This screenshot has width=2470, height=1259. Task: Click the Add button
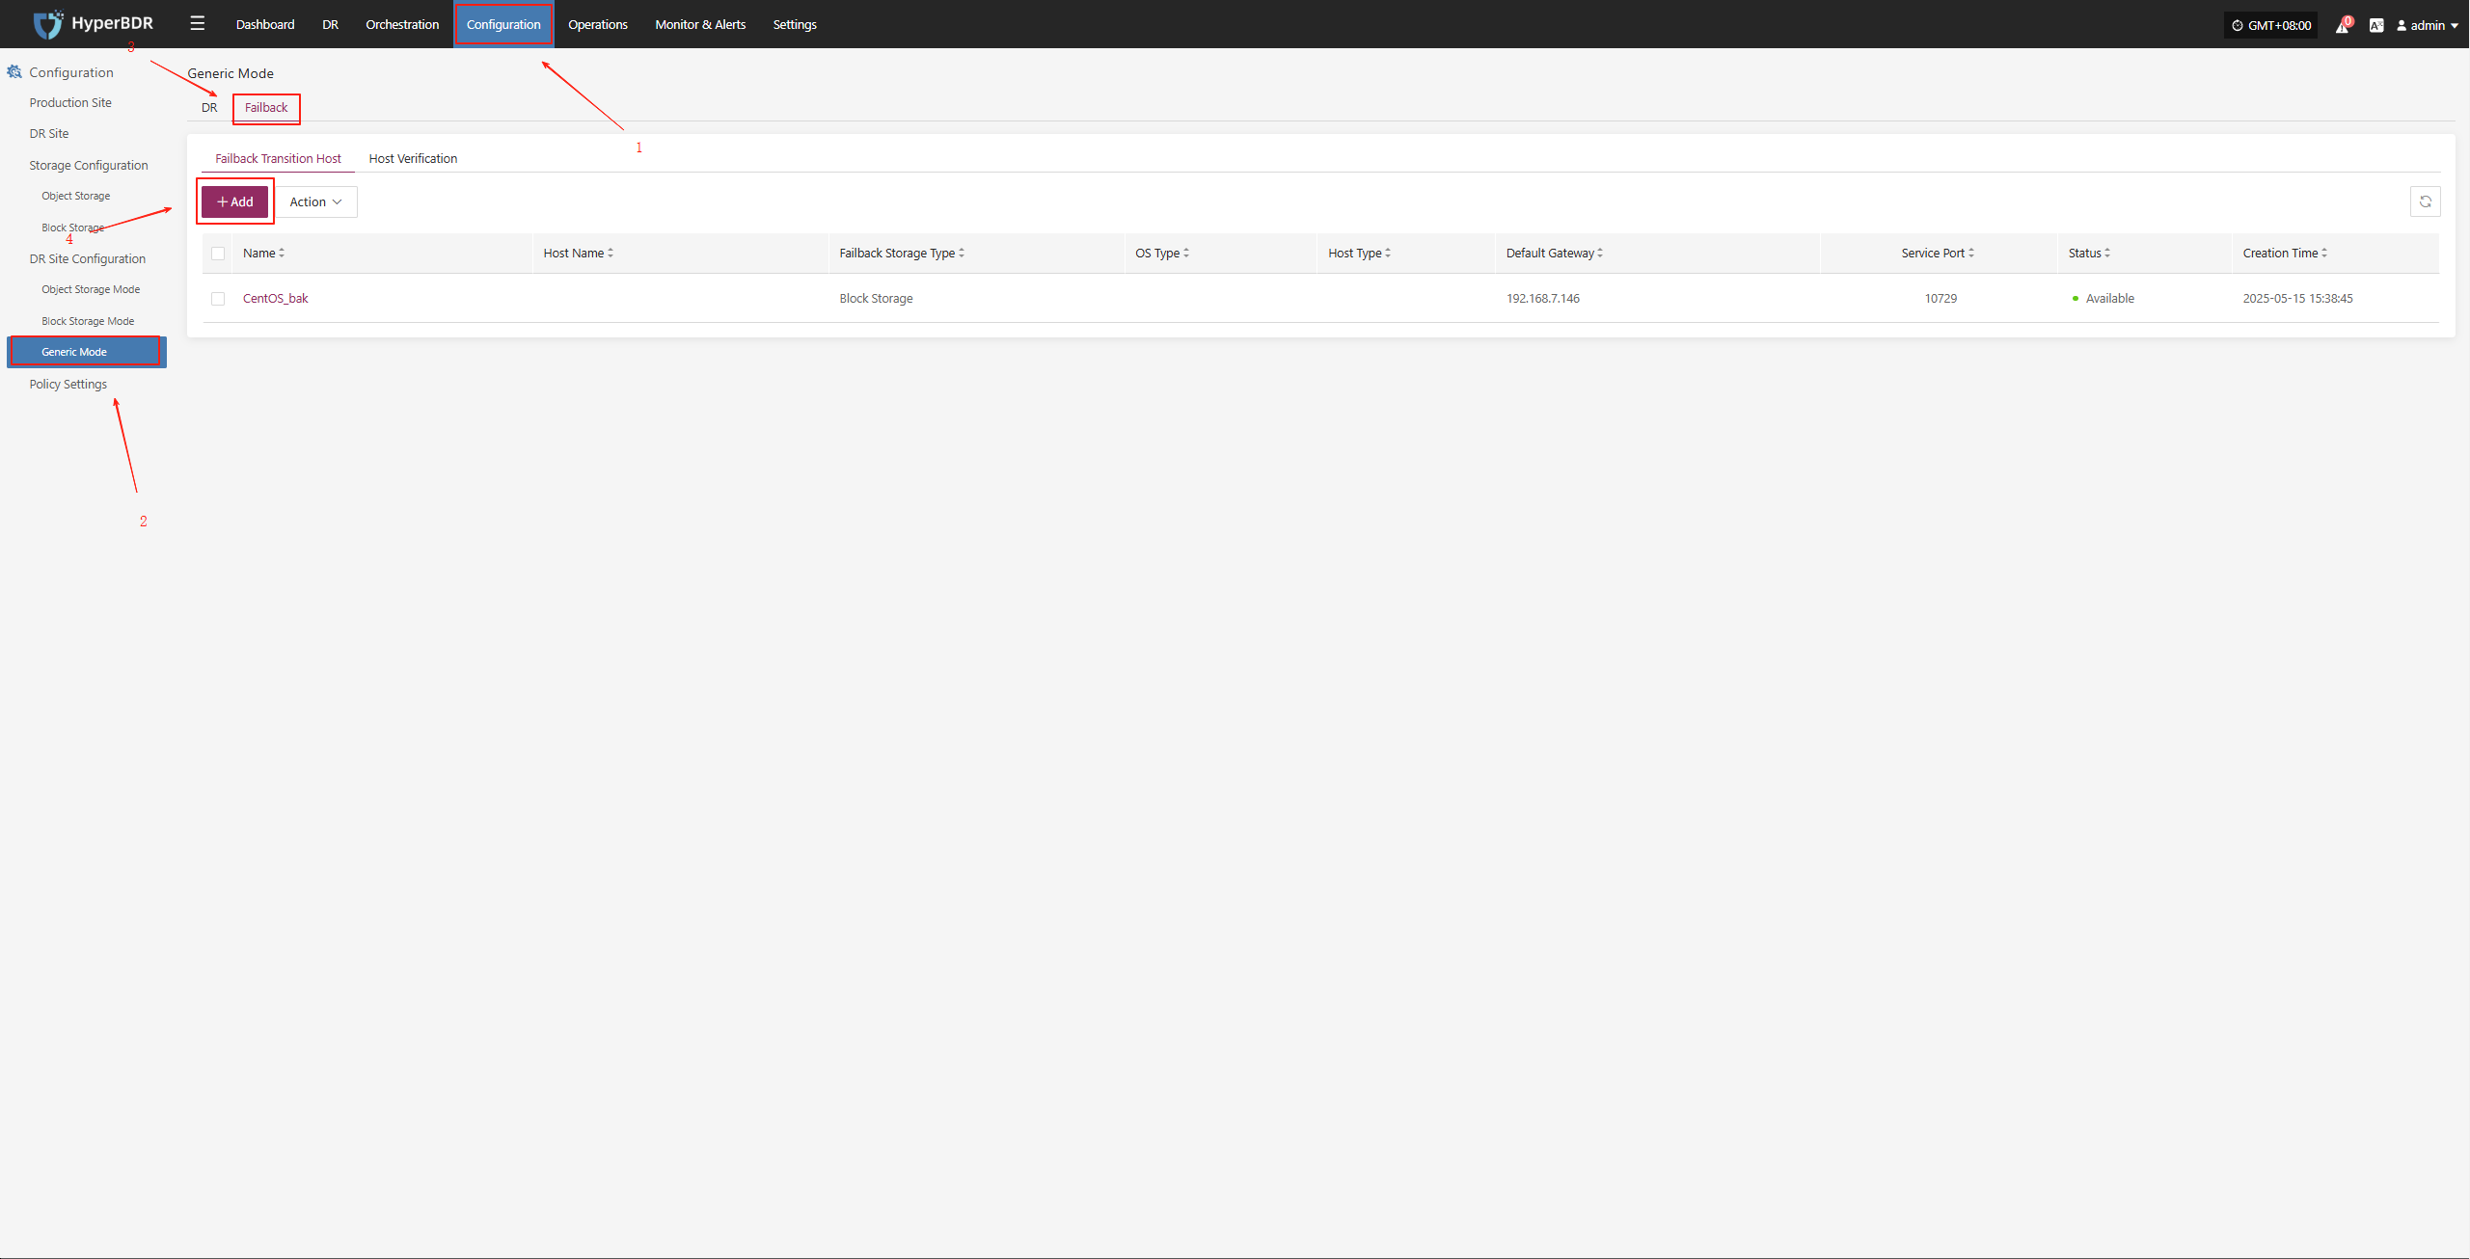click(234, 201)
